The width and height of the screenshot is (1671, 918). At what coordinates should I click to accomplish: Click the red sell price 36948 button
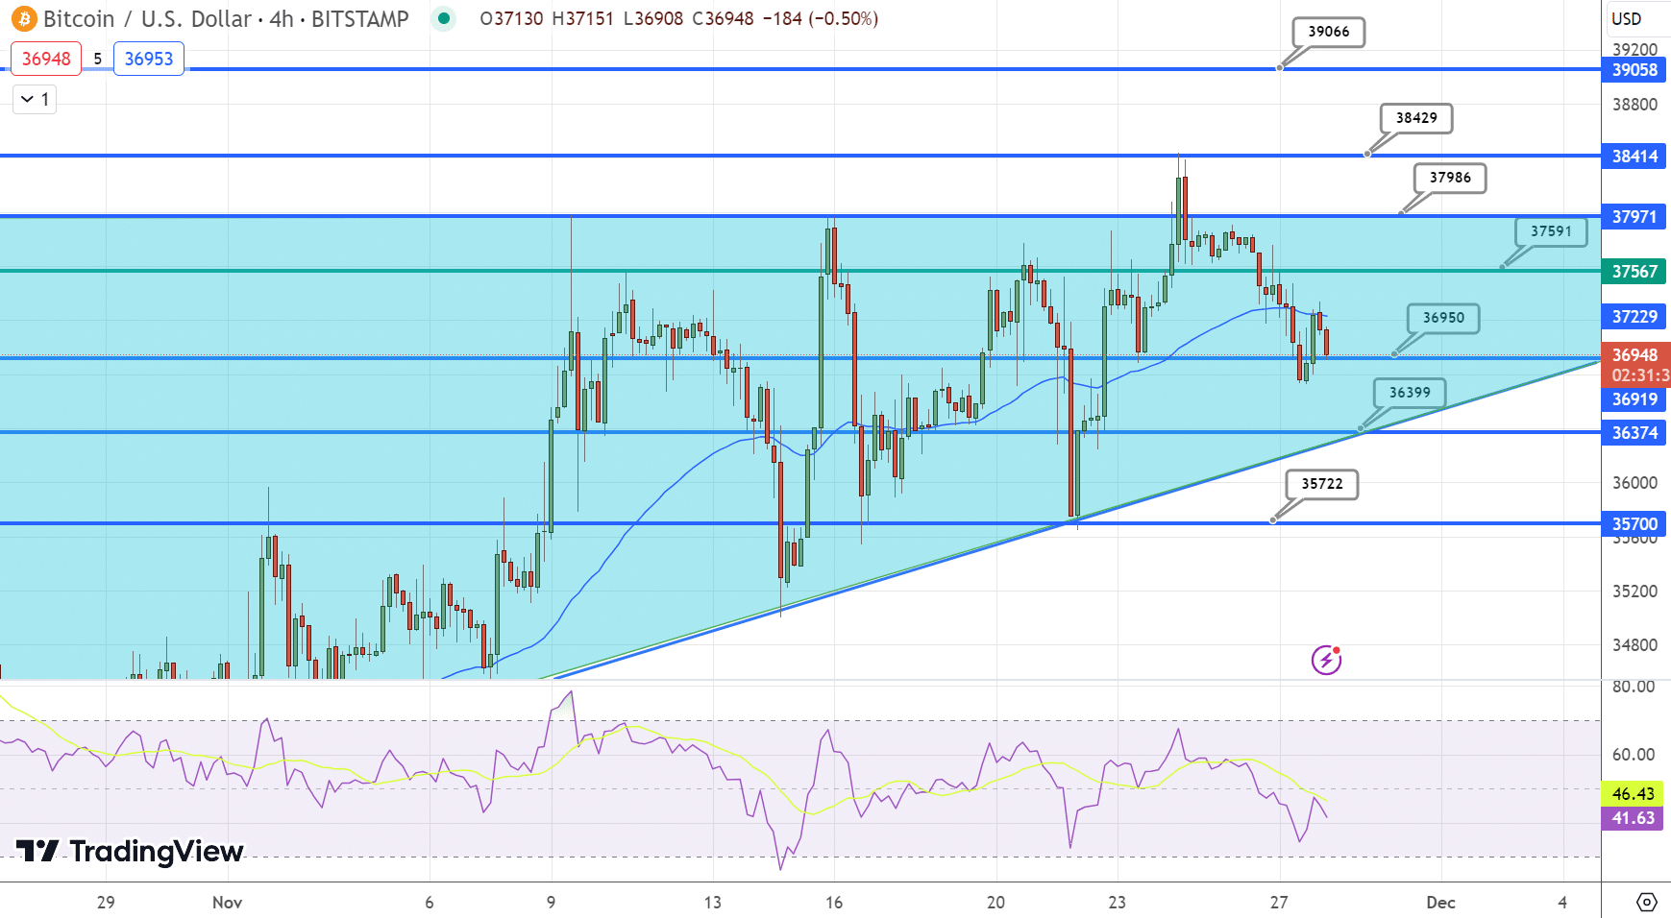46,59
